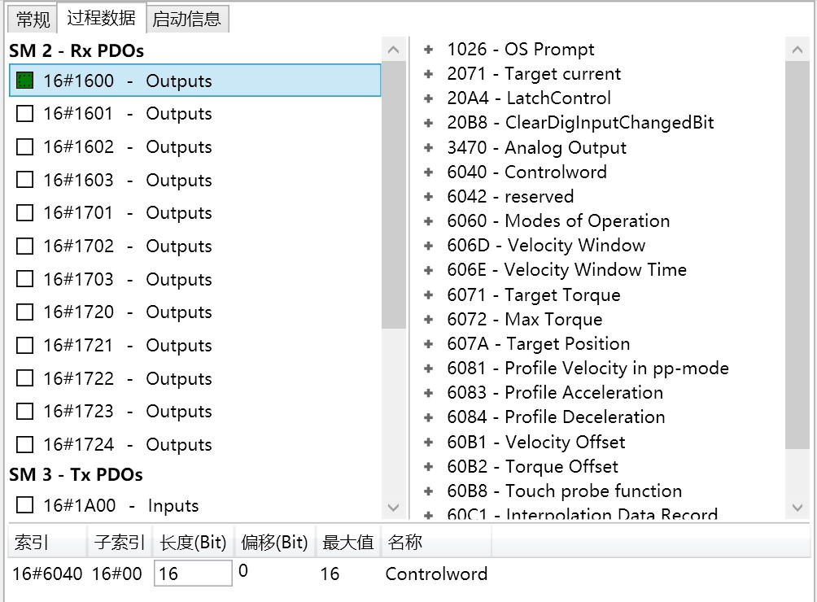Expand the 6040 Controlword entry
This screenshot has width=817, height=602.
point(428,172)
